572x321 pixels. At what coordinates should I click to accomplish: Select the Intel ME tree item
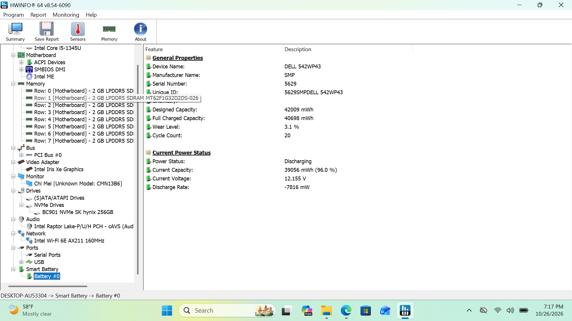pyautogui.click(x=44, y=77)
